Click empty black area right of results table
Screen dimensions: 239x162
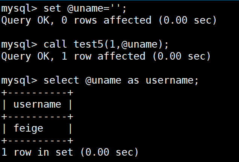(153, 117)
